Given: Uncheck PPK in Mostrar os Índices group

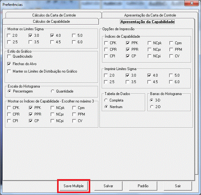Looking at the screenshot, I should [31, 108].
